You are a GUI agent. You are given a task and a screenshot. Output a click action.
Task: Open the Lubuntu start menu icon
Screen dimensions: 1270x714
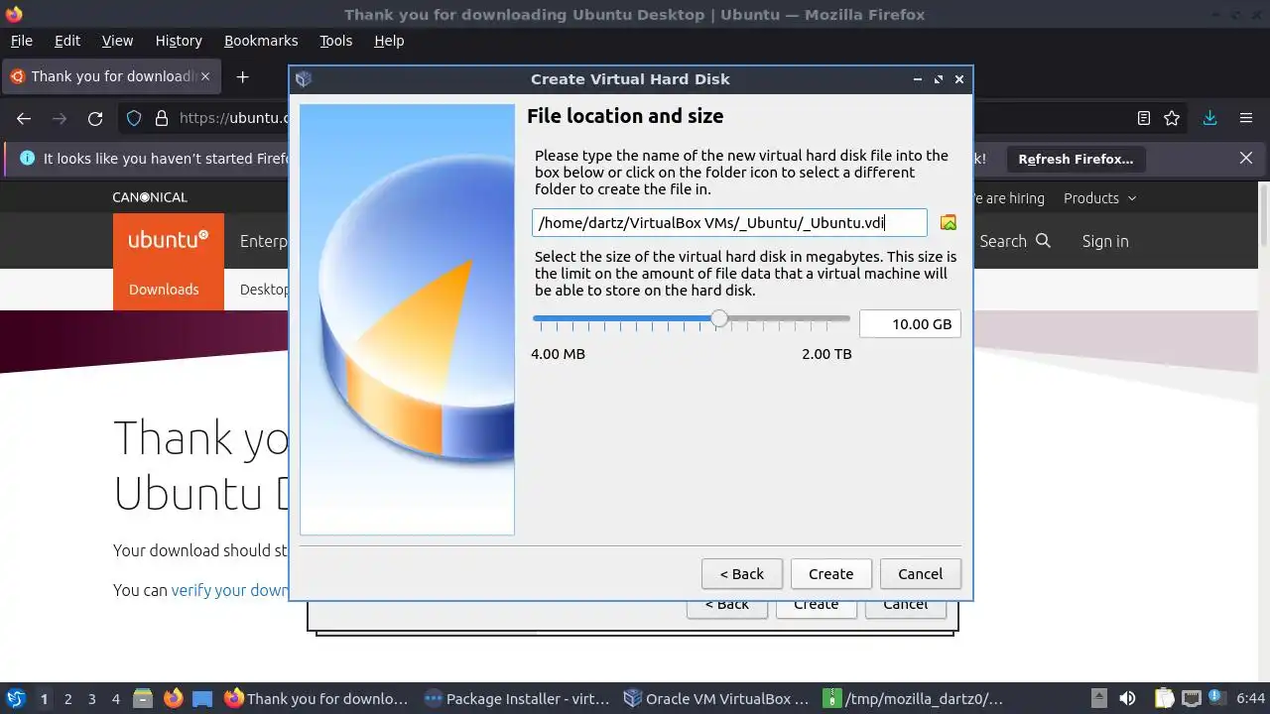coord(15,698)
